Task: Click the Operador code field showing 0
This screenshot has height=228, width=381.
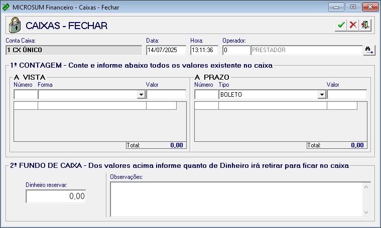Action: click(236, 50)
